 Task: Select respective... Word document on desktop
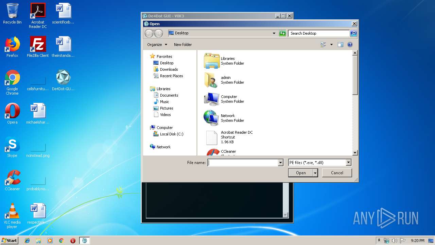point(38,214)
